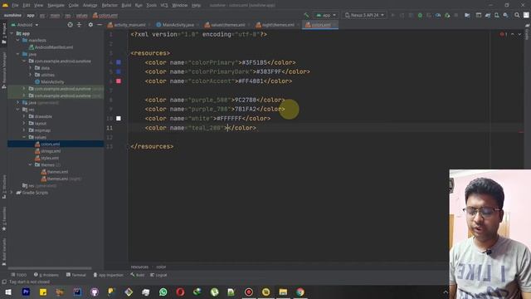Switch to activity_main.xml tab
The image size is (531, 299).
(x=127, y=25)
